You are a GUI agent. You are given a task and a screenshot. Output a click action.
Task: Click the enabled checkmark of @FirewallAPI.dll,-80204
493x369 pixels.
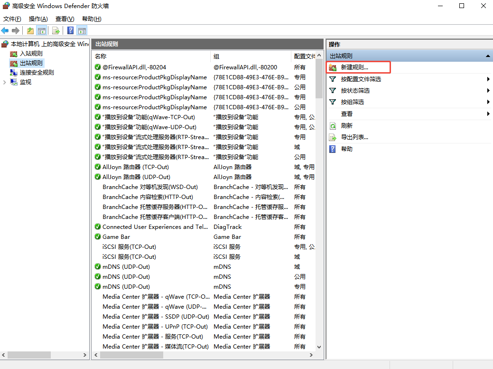pos(98,67)
